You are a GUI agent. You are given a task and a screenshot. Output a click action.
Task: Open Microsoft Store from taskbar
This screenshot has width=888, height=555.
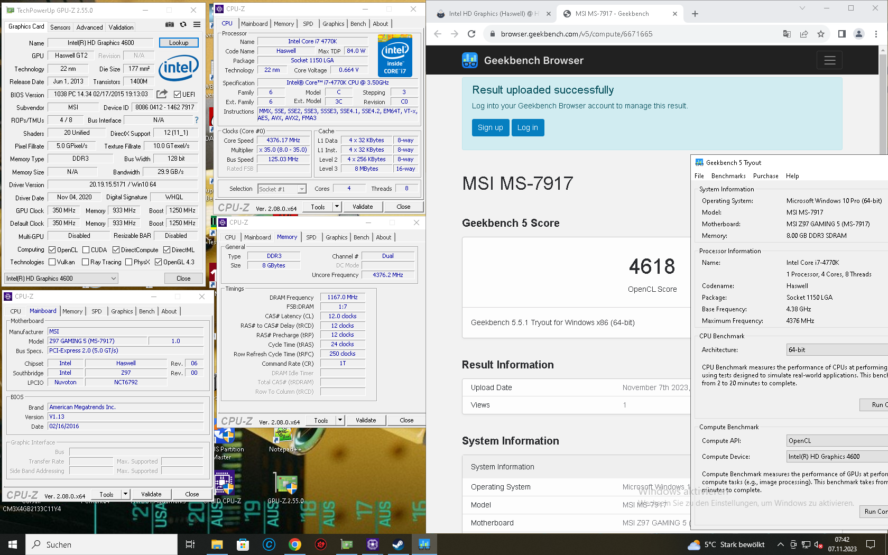(x=243, y=544)
